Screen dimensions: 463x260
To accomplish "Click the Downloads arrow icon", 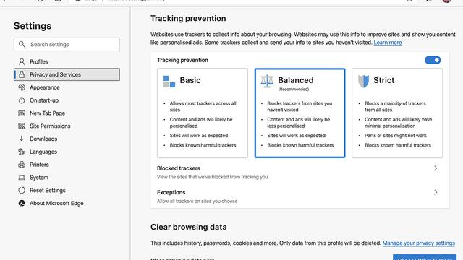I will [x=22, y=139].
